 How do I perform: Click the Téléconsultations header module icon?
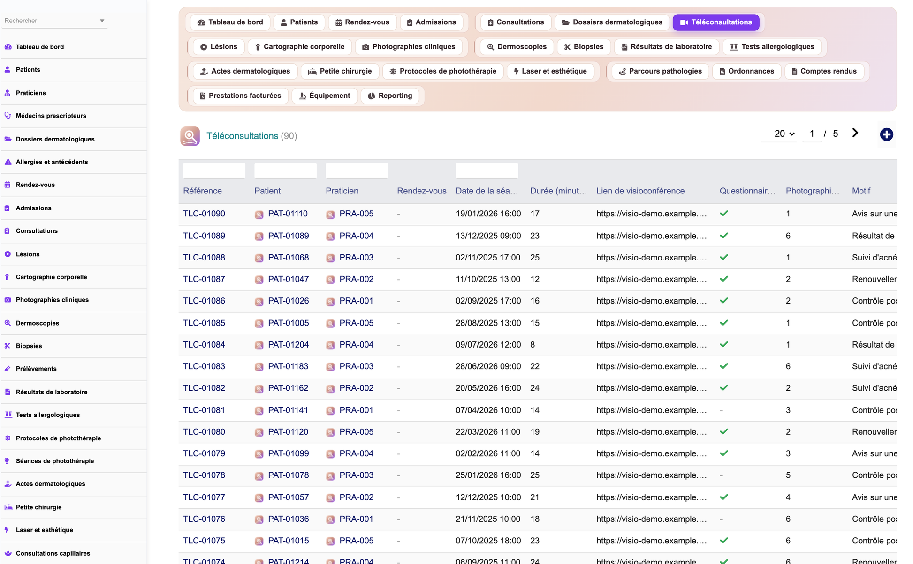pyautogui.click(x=190, y=136)
